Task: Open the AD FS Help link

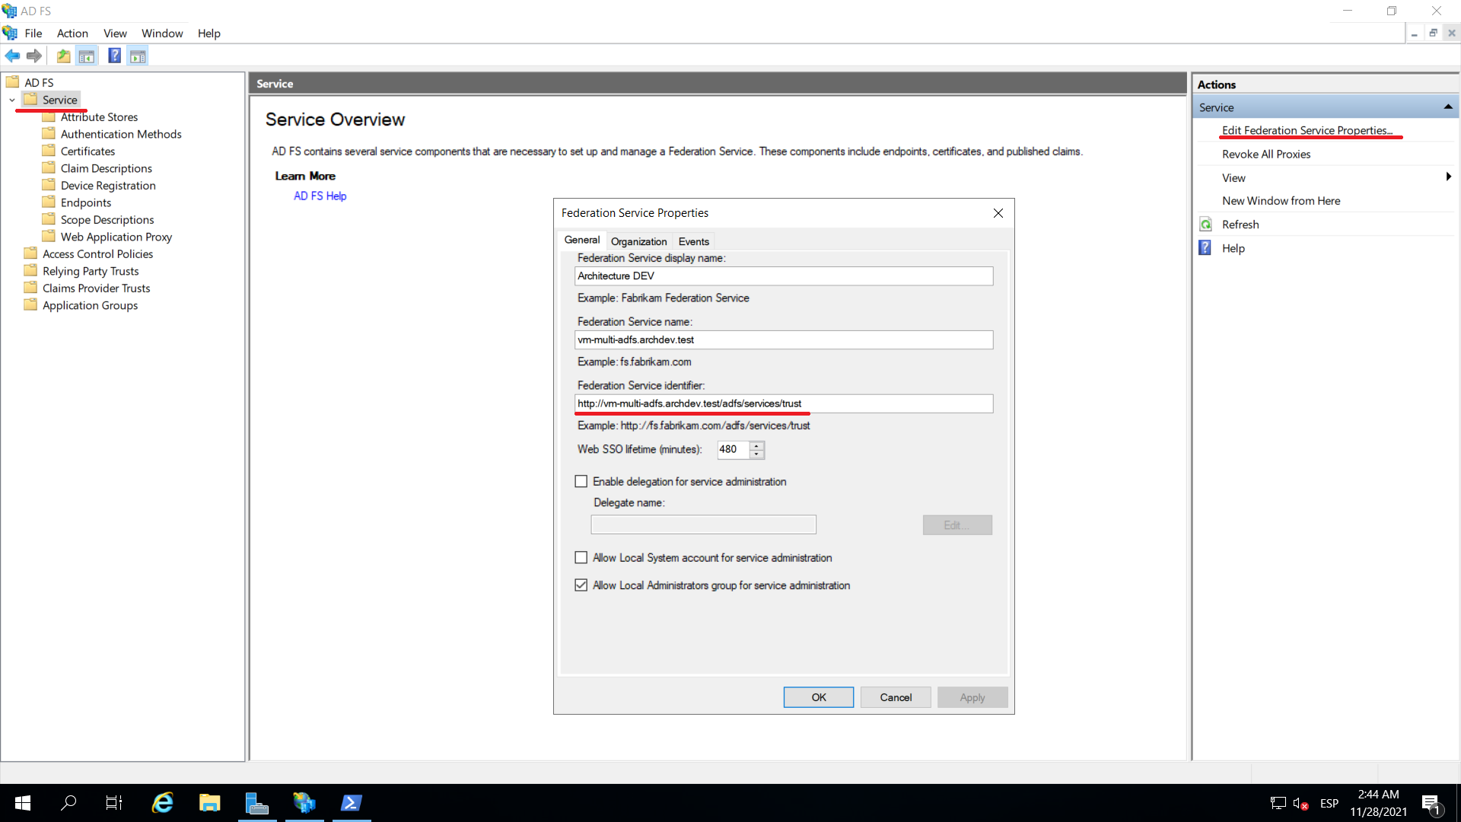Action: [x=320, y=196]
